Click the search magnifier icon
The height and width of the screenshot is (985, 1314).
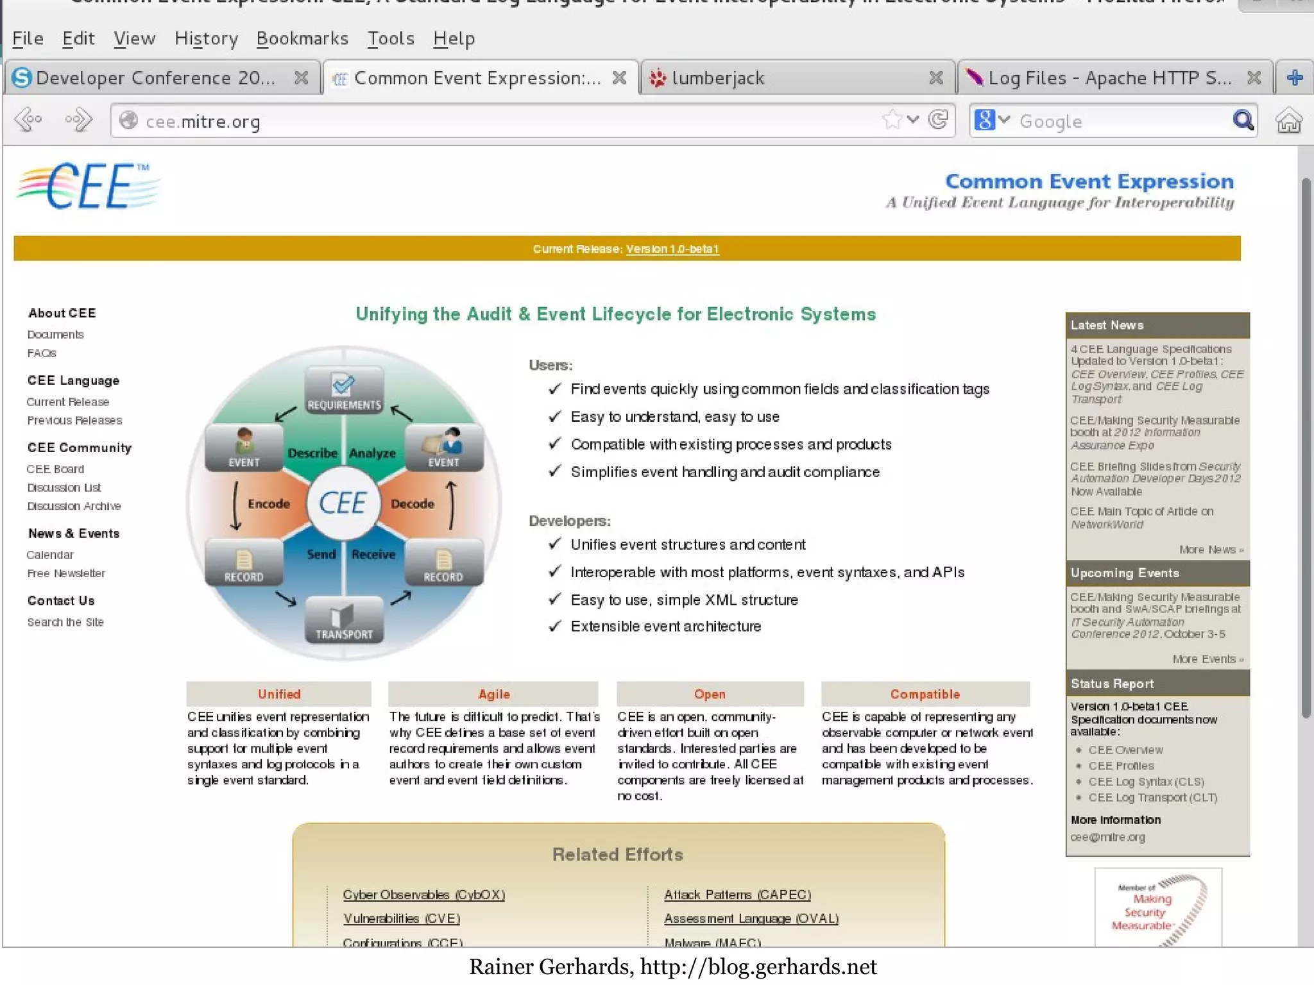(1243, 120)
